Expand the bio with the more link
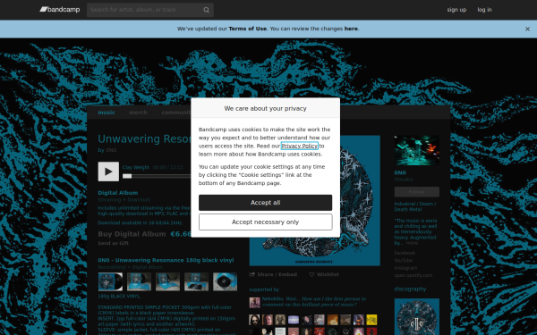Image resolution: width=537 pixels, height=335 pixels. point(412,243)
